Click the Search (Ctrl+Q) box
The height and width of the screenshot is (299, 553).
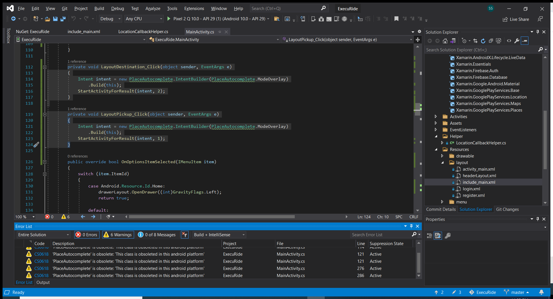coord(289,9)
